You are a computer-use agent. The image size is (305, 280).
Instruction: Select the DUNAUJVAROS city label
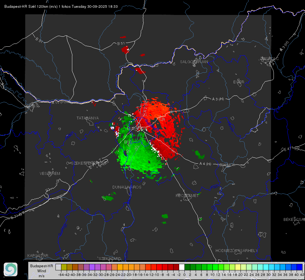pos(127,187)
